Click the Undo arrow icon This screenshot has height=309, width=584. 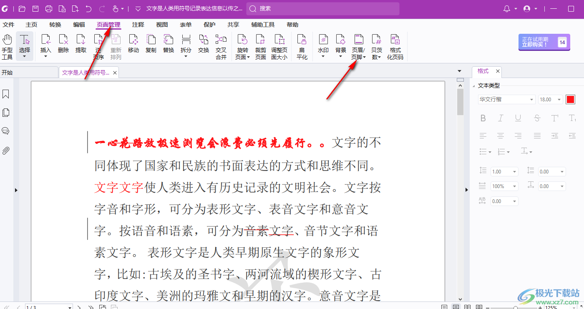point(88,9)
